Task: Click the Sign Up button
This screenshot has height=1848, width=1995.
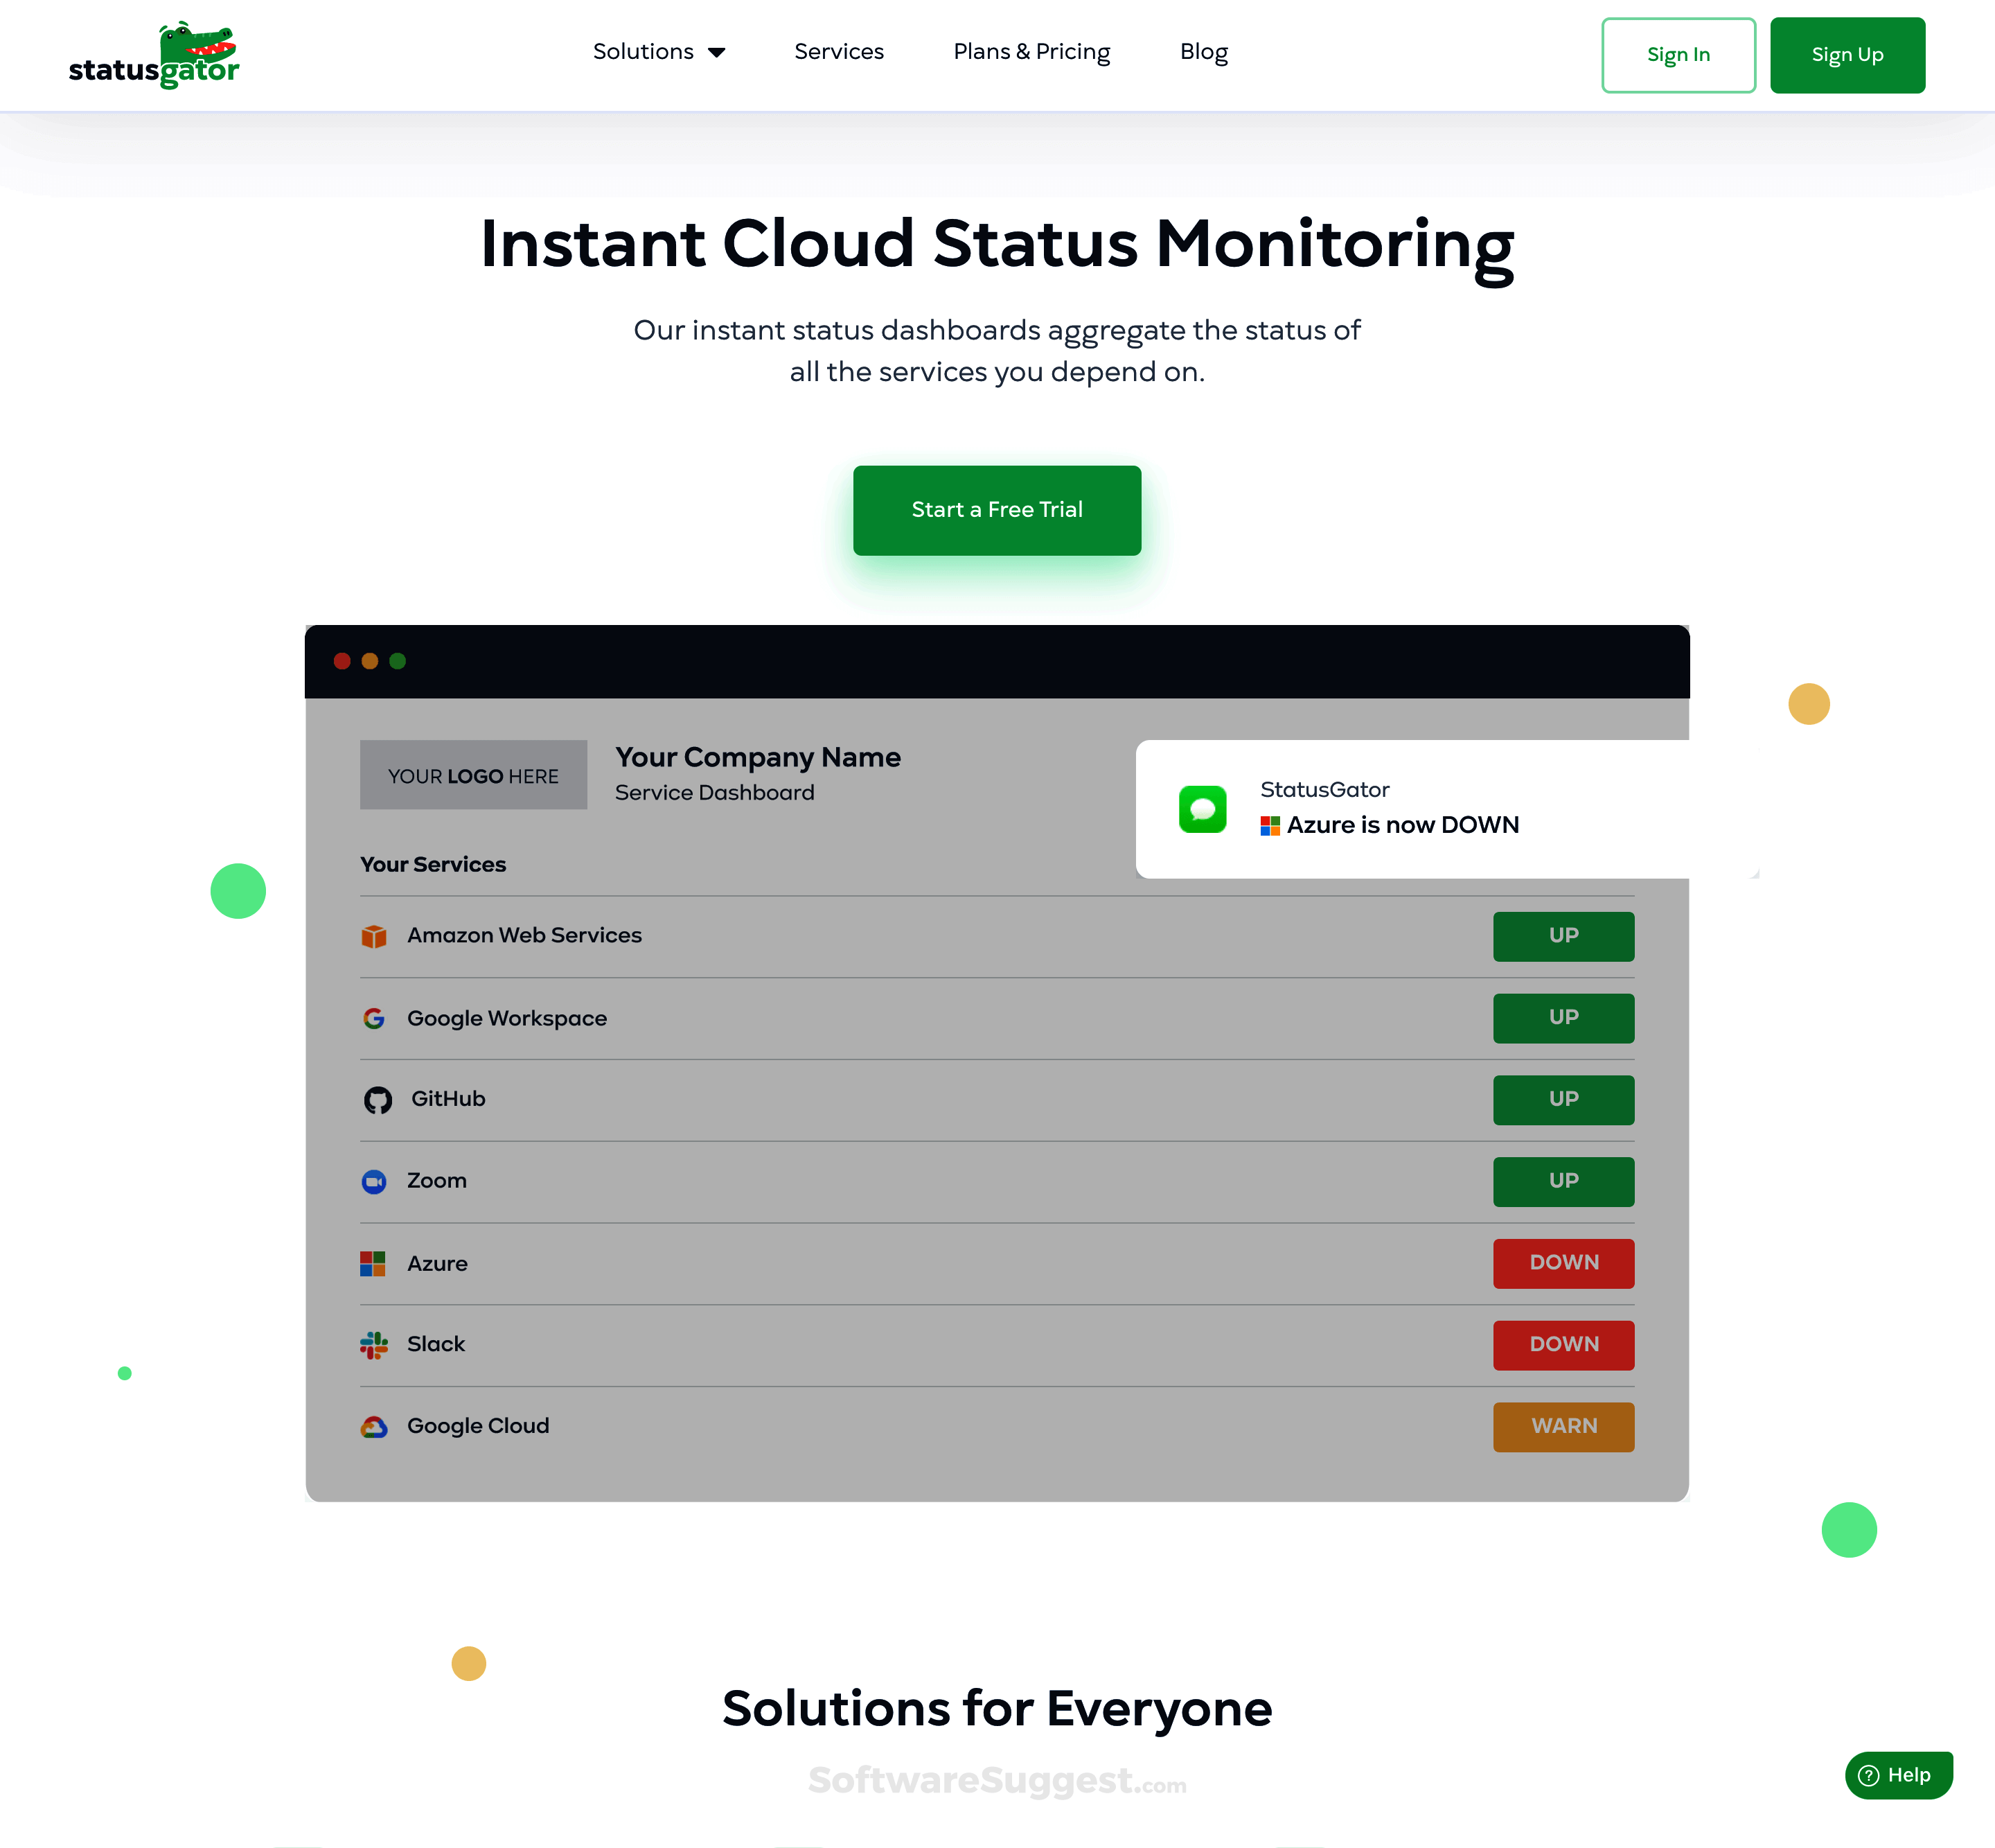Action: (1847, 55)
